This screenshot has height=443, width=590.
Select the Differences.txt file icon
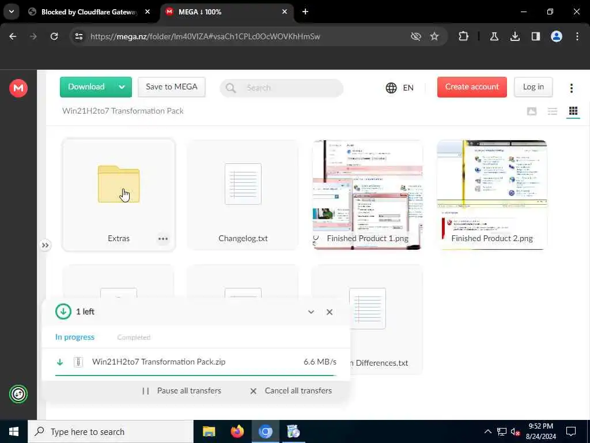(367, 309)
